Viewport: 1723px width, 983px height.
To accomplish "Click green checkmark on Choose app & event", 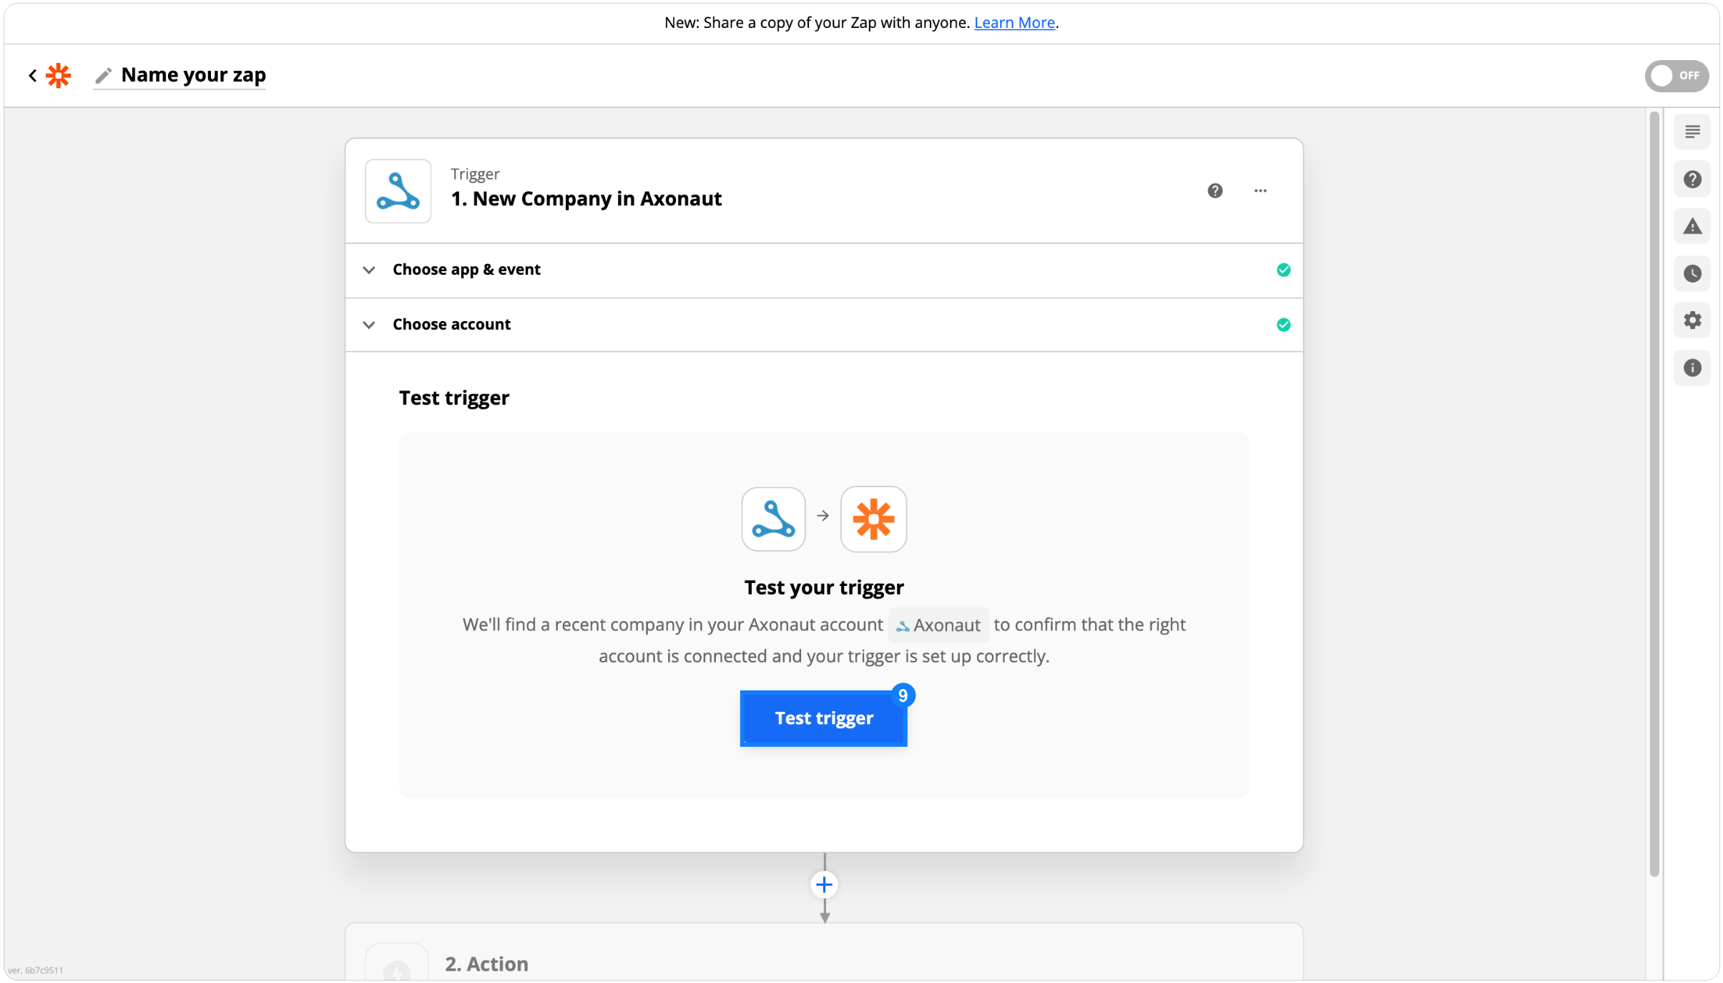I will point(1283,270).
